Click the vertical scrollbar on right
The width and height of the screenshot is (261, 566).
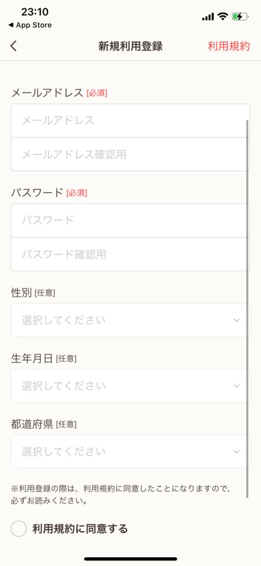click(x=247, y=309)
